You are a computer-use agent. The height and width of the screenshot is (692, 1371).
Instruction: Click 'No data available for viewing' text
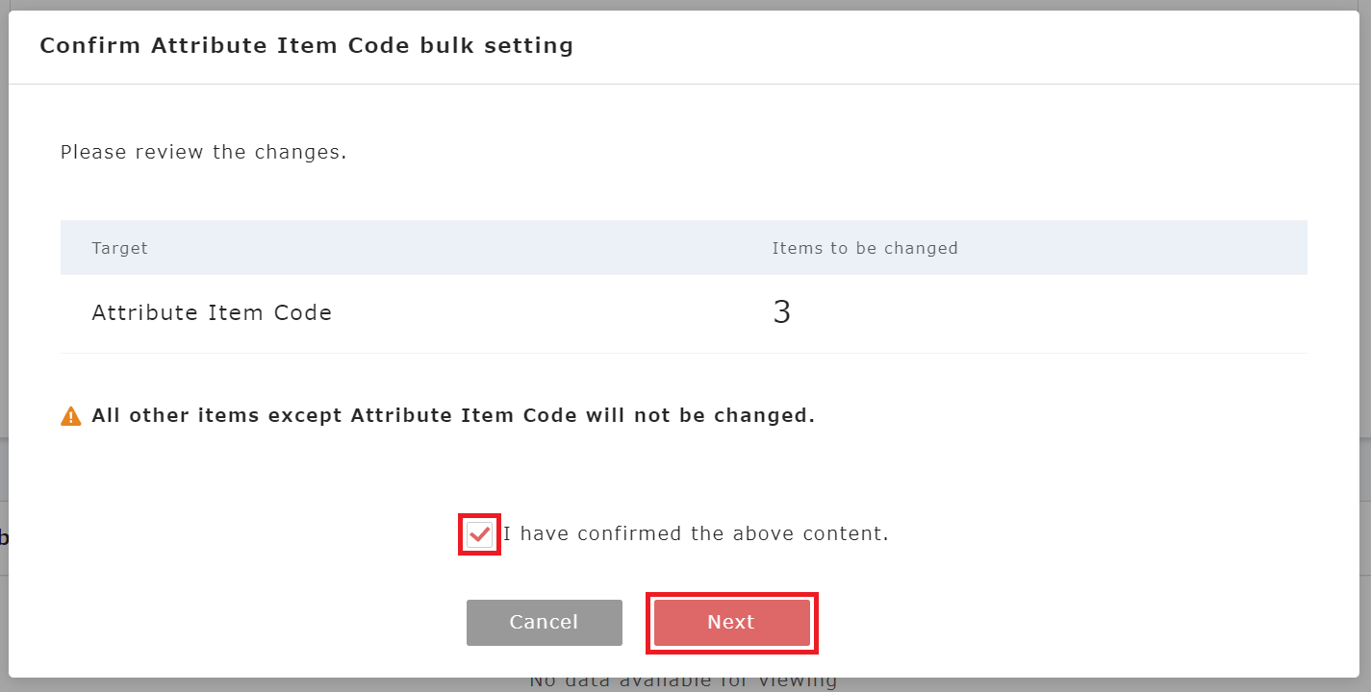[683, 679]
